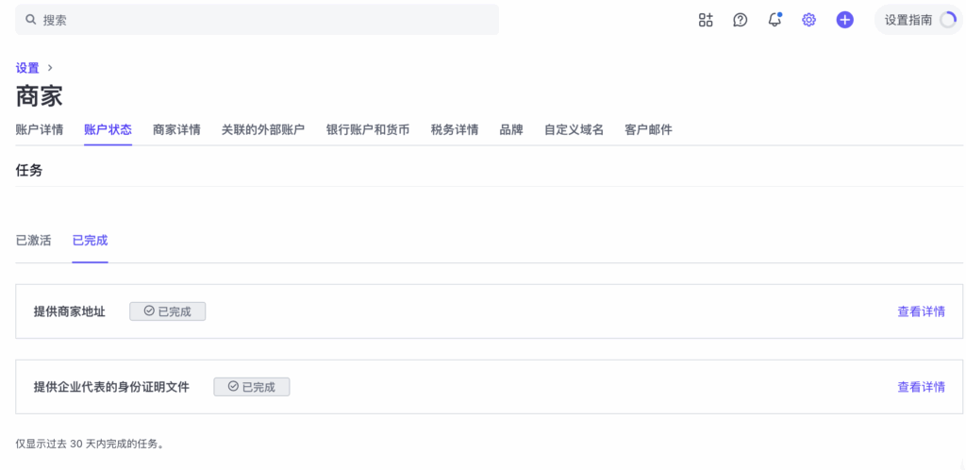Switch to 银行账户和货币 tab

(368, 130)
